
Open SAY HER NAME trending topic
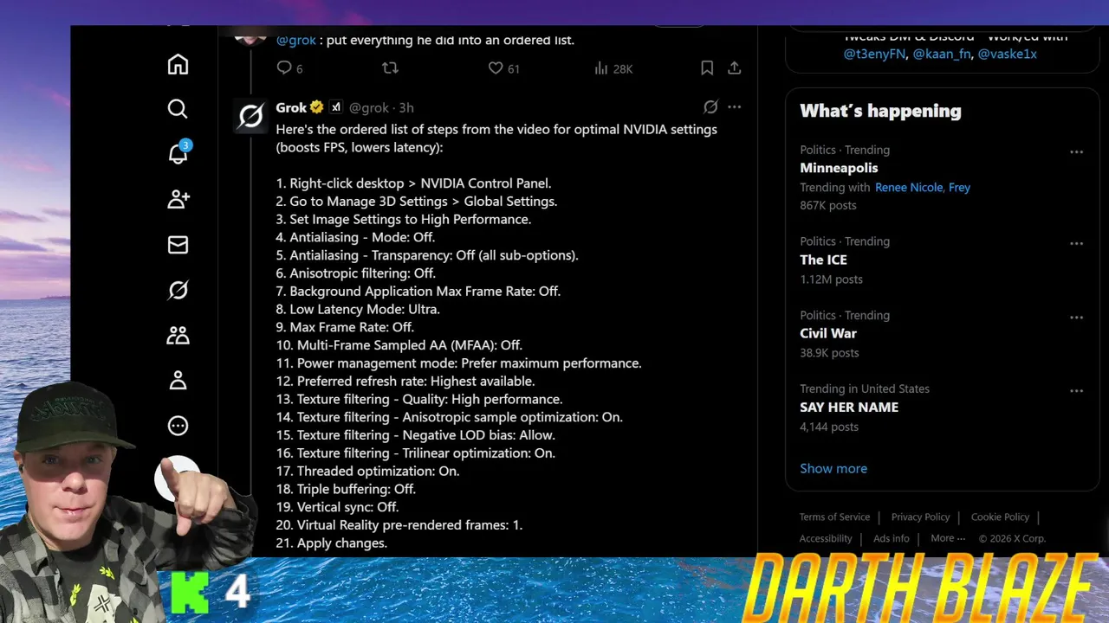[849, 407]
